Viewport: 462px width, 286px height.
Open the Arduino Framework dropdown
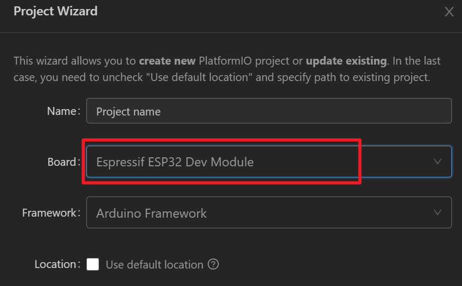pyautogui.click(x=269, y=212)
